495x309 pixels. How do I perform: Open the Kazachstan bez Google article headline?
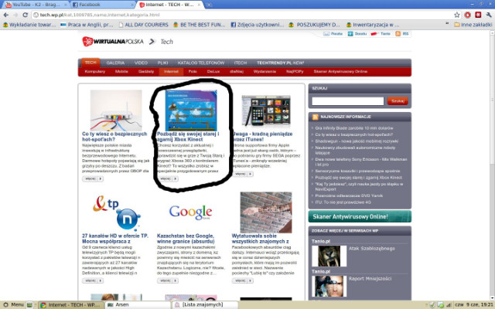186,239
